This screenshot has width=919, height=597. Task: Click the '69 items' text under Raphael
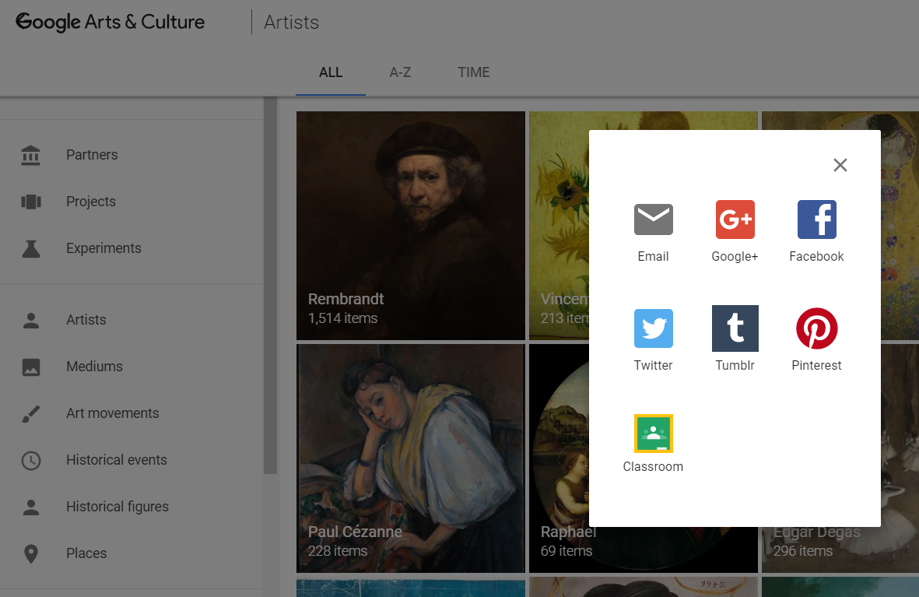click(x=566, y=551)
